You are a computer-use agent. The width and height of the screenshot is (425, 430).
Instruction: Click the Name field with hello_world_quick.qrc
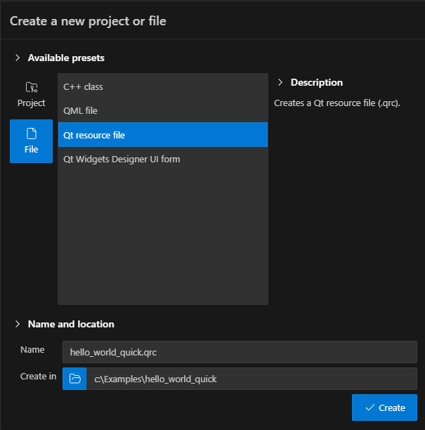(x=240, y=352)
